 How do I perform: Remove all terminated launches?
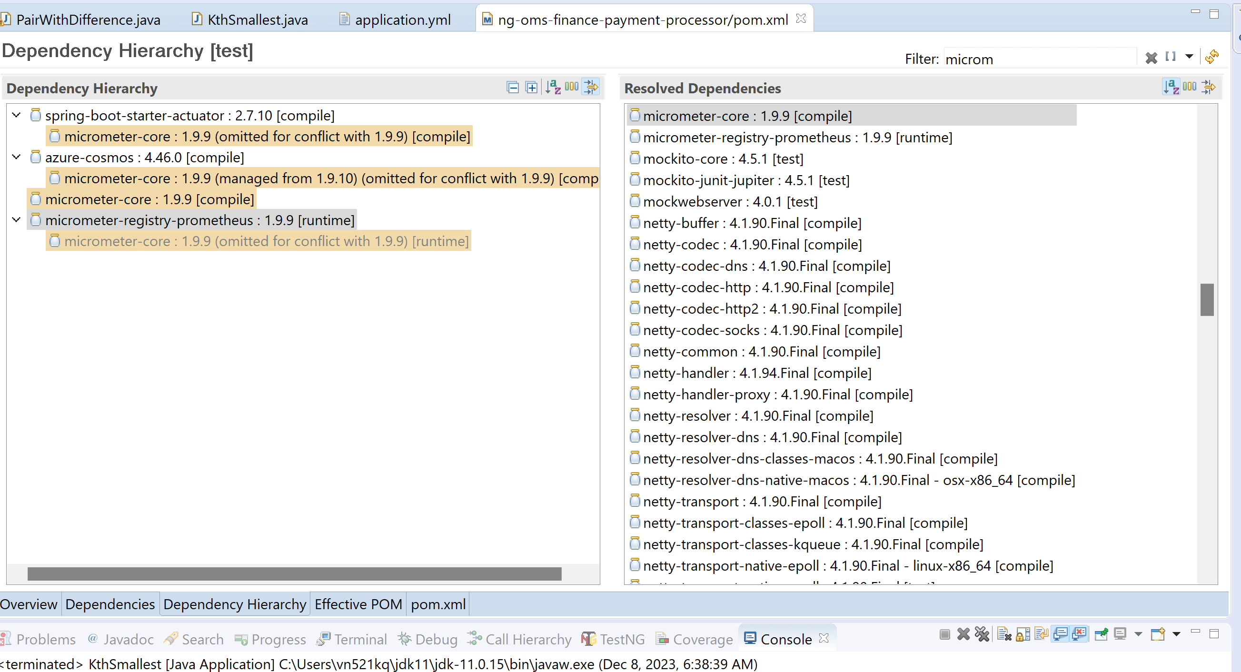[x=982, y=634]
